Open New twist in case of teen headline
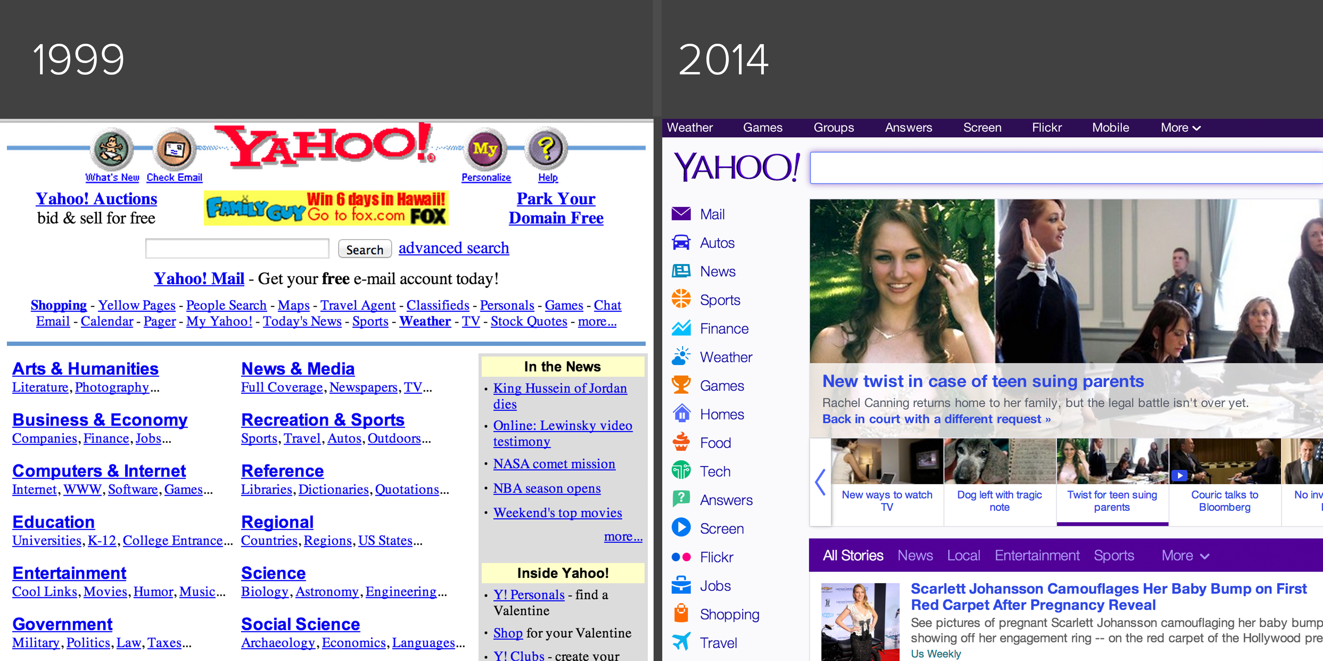Screen dimensions: 1323x661 [x=983, y=381]
